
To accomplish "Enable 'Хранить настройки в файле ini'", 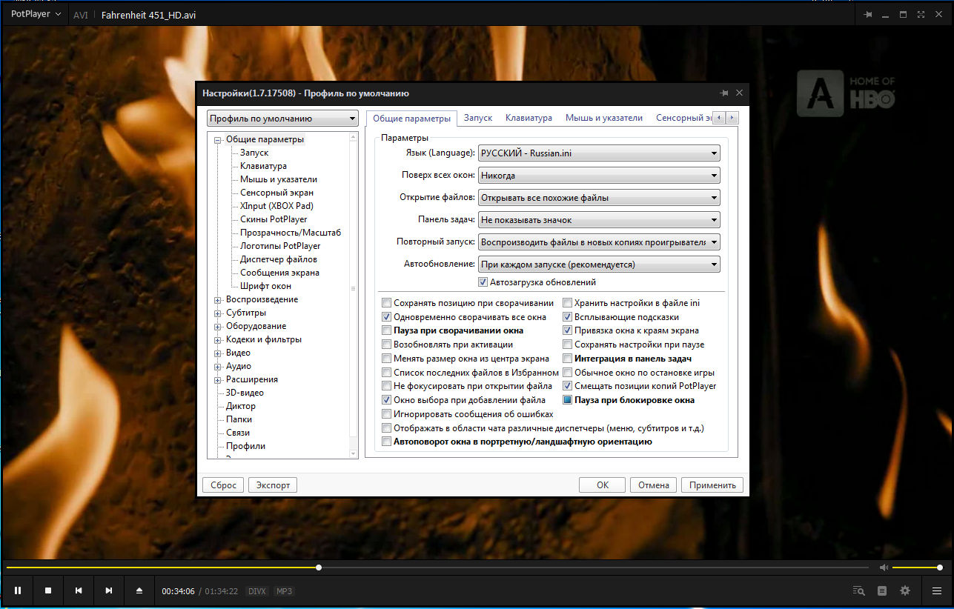I will pyautogui.click(x=567, y=303).
